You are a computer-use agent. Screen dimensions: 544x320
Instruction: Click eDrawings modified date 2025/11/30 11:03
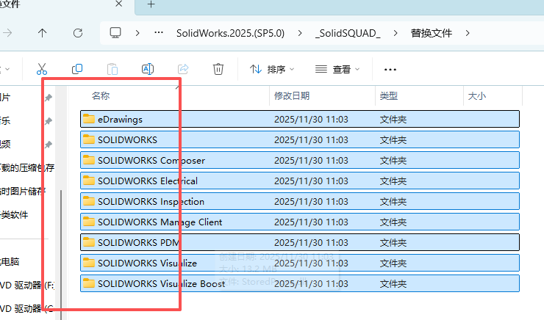[x=311, y=120]
